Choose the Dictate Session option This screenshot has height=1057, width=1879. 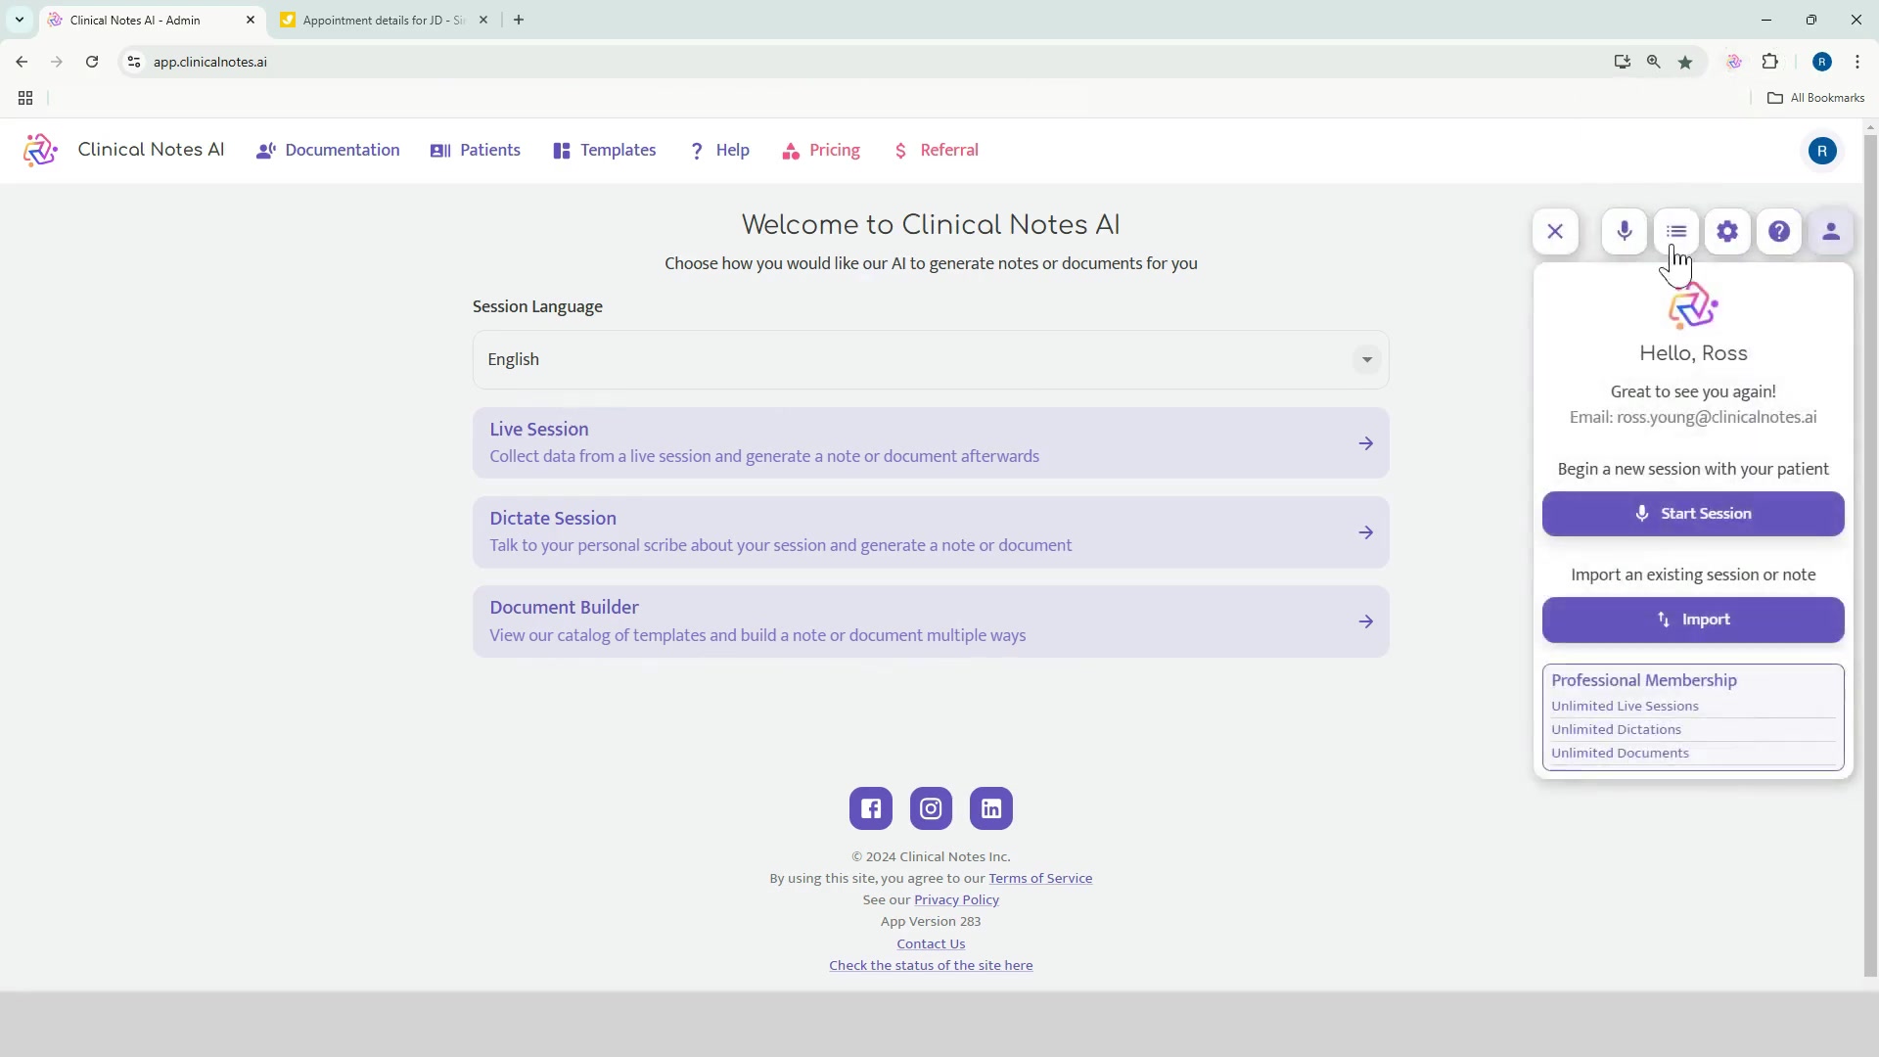click(x=931, y=532)
